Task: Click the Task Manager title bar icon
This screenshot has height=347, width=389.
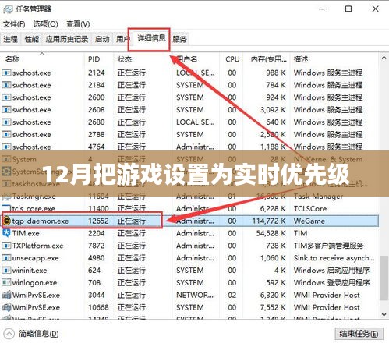Action: pyautogui.click(x=8, y=9)
